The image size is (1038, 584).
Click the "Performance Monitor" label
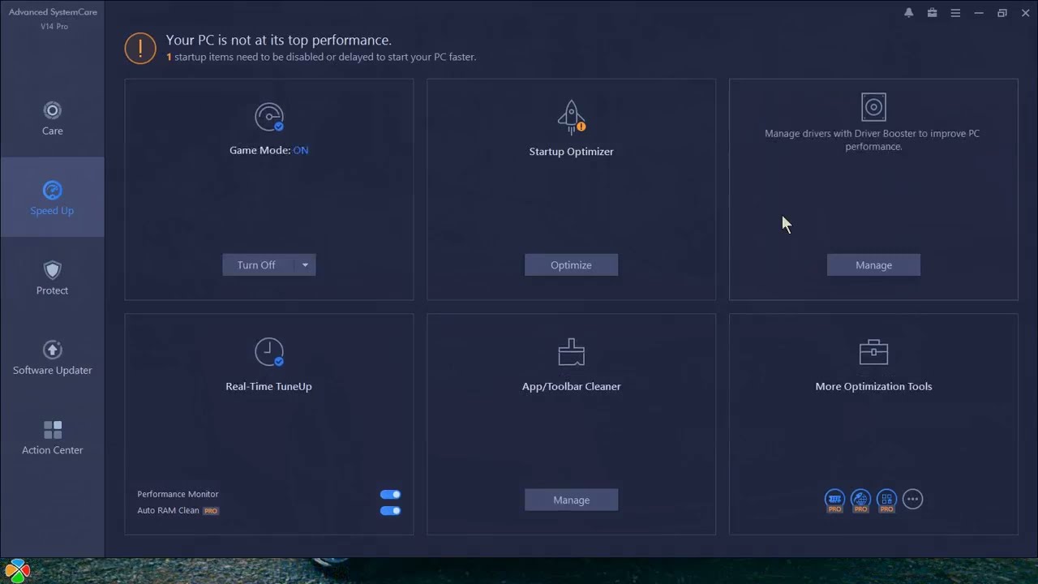pos(178,494)
